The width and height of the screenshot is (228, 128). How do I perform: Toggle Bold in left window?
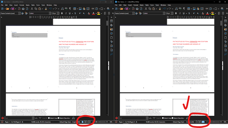[62, 13]
